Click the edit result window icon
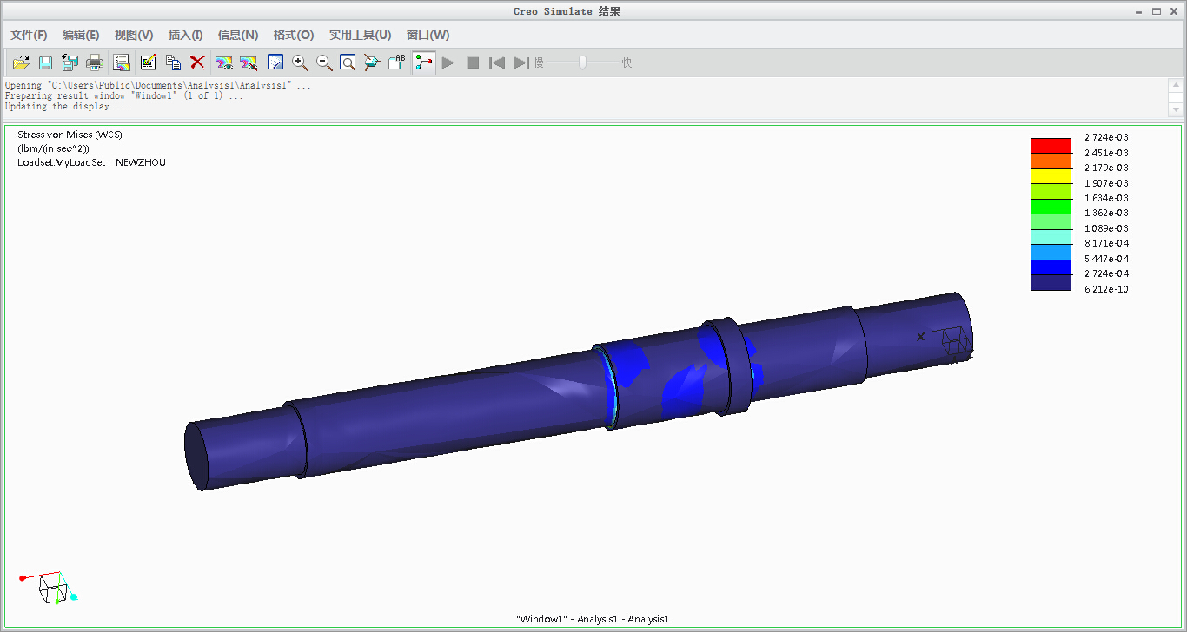 pyautogui.click(x=148, y=63)
